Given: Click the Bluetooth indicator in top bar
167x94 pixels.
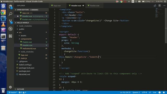Looking at the screenshot, I should coord(136,1).
